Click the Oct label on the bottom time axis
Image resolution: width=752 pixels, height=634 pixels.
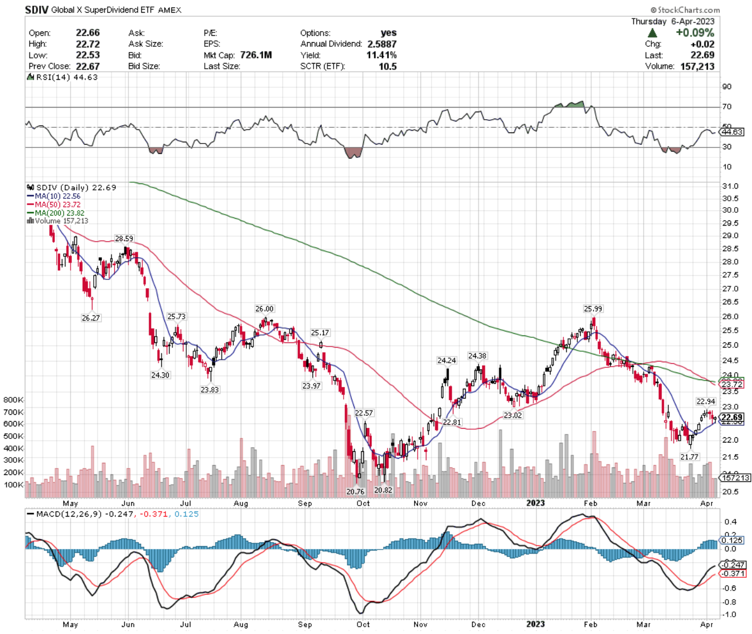363,624
